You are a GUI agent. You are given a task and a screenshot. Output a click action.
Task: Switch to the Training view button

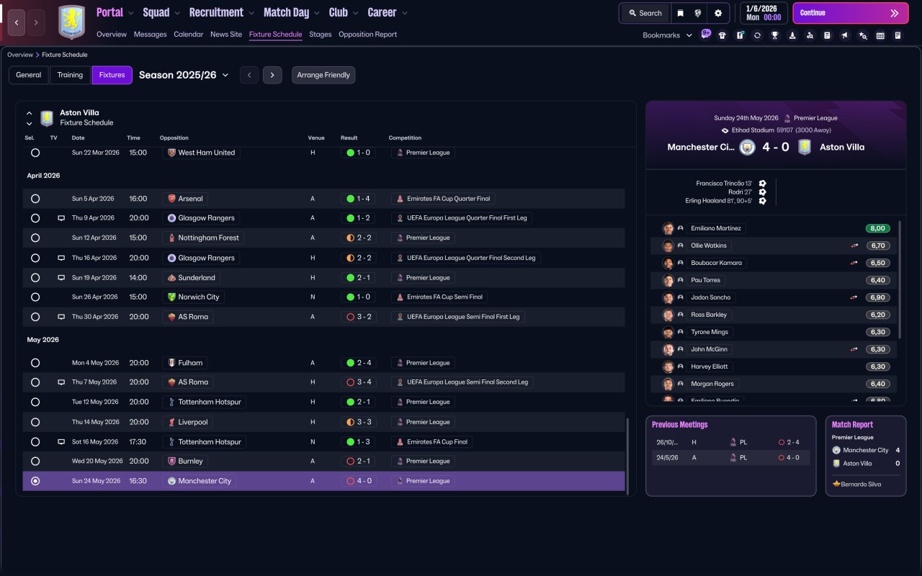[71, 75]
